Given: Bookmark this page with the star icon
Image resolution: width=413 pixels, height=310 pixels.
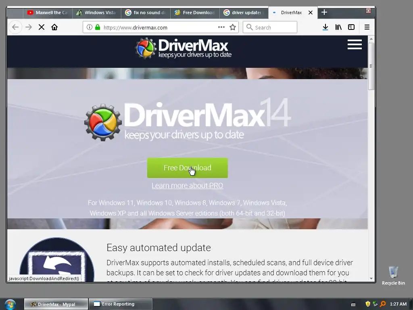Looking at the screenshot, I should 233,27.
